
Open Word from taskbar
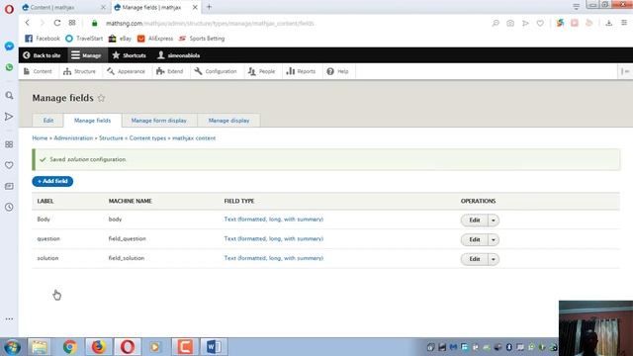tap(214, 347)
